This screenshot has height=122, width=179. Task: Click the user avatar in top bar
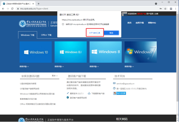(x=124, y=14)
